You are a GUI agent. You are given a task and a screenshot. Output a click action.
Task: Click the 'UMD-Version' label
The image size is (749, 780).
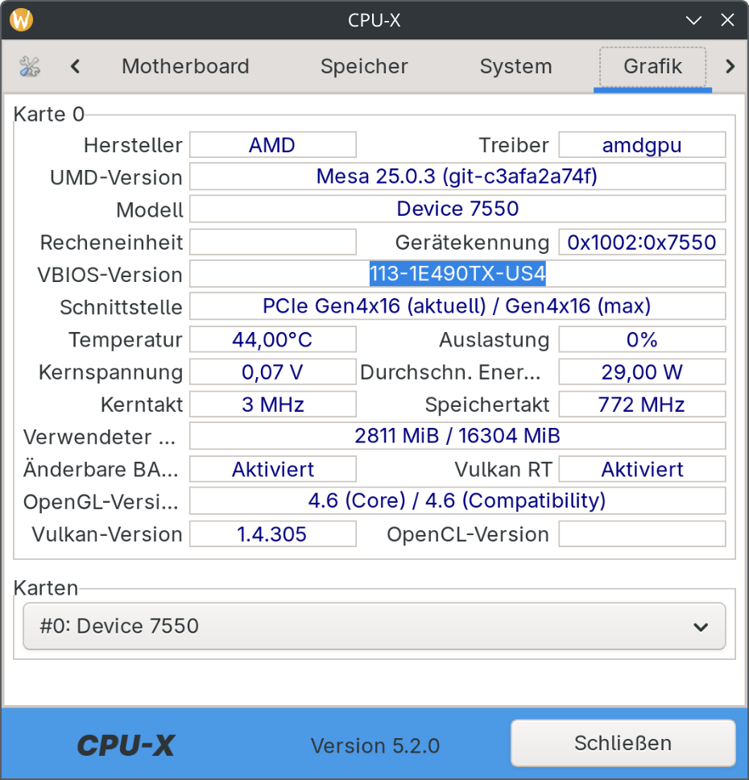[x=117, y=177]
